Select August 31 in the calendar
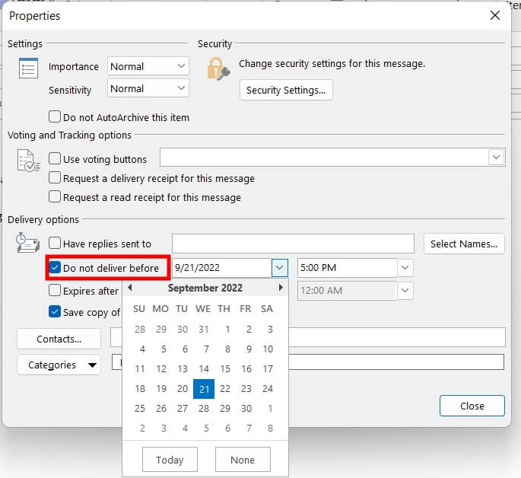This screenshot has height=478, width=521. (x=204, y=330)
